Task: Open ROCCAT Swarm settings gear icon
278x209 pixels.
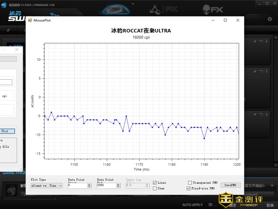Action: (x=270, y=19)
